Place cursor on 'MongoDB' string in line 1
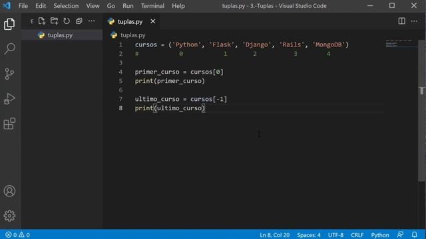The height and width of the screenshot is (239, 426). pyautogui.click(x=329, y=44)
